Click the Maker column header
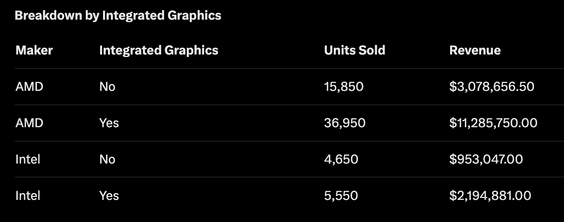Screen dimensions: 564x222 [x=34, y=50]
